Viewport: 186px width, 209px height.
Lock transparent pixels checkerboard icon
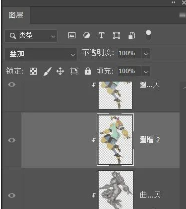[33, 71]
